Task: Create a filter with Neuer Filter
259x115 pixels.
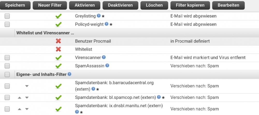Action: (50, 5)
